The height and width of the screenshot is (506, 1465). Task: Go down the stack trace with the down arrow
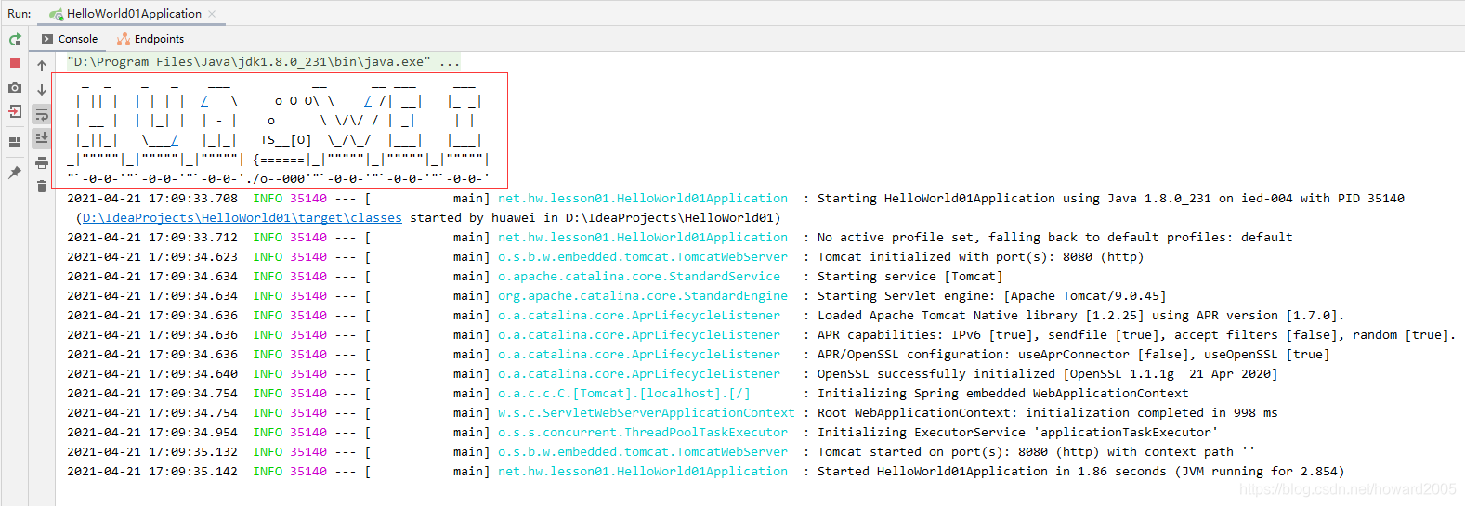[x=42, y=90]
